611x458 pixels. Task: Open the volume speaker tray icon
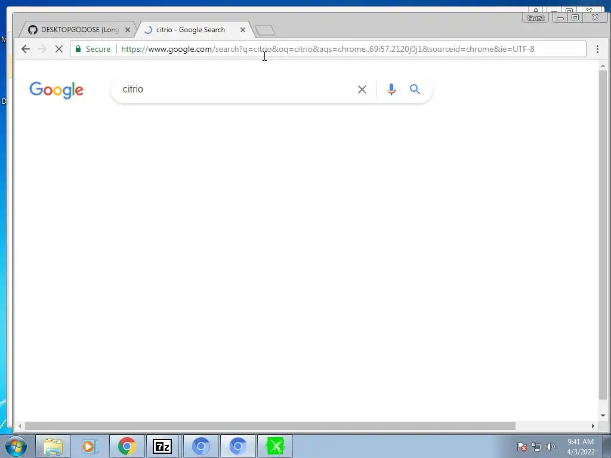(551, 447)
